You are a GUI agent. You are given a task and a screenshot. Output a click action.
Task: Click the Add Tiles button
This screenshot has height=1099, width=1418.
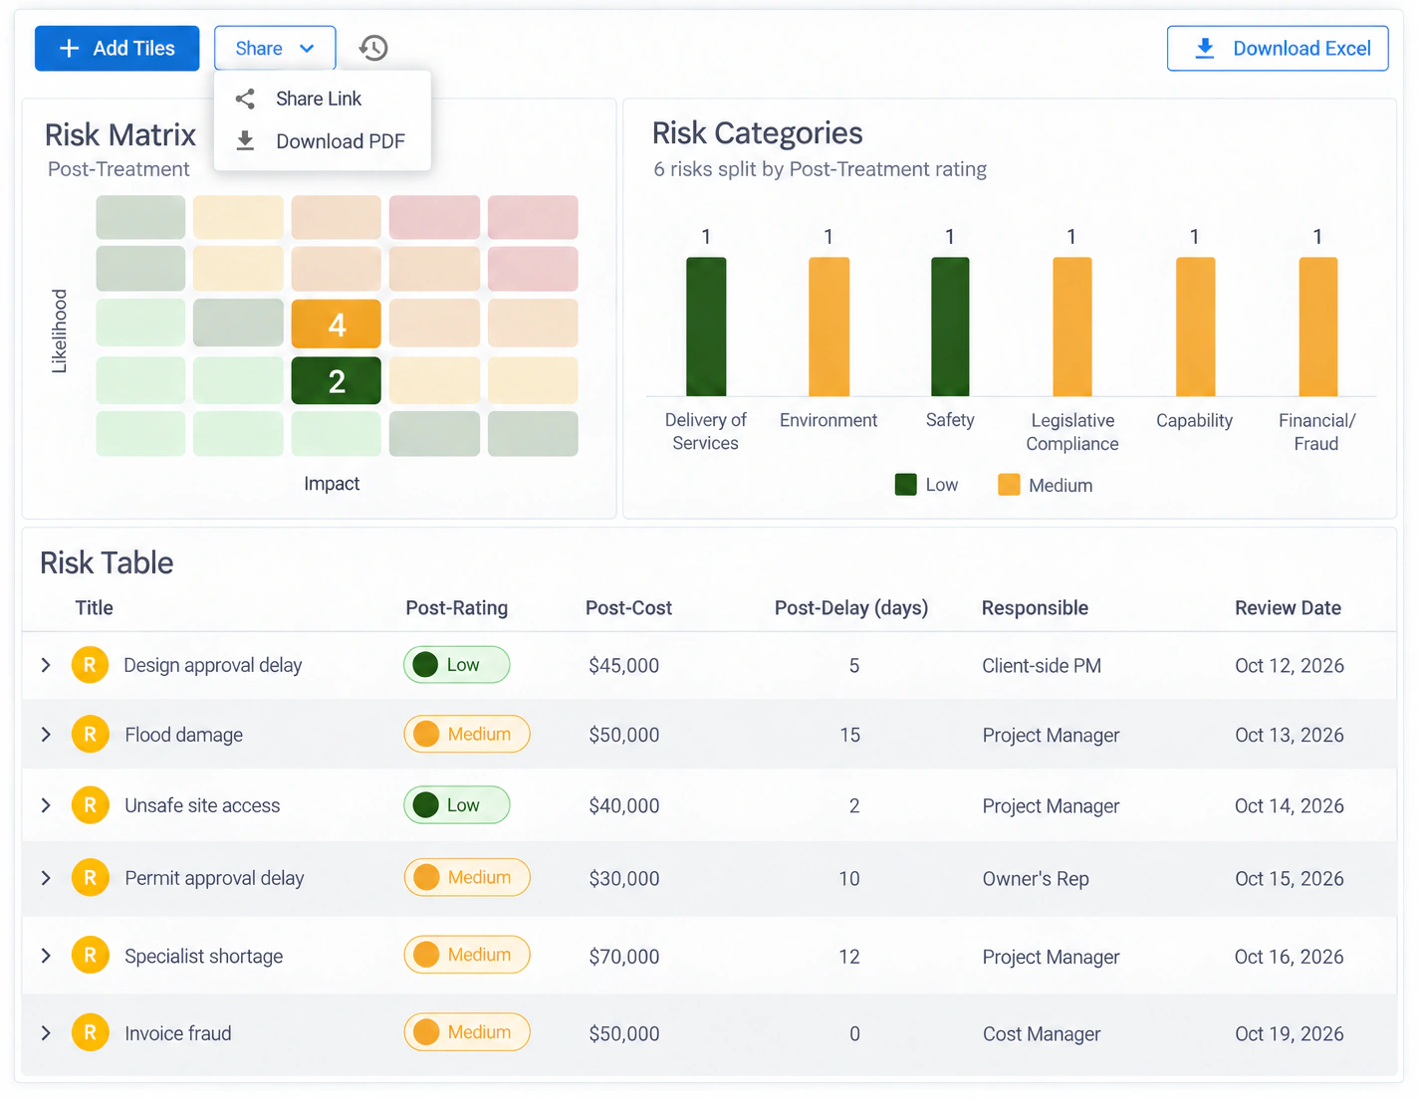(117, 48)
